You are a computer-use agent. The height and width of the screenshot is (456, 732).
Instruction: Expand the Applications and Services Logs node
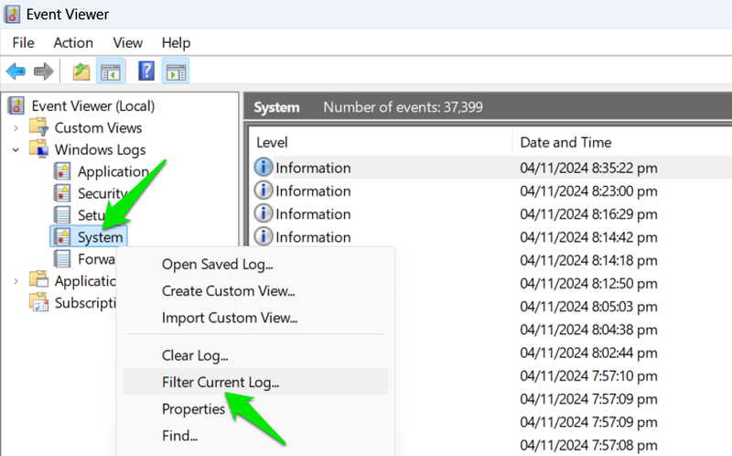coord(16,281)
